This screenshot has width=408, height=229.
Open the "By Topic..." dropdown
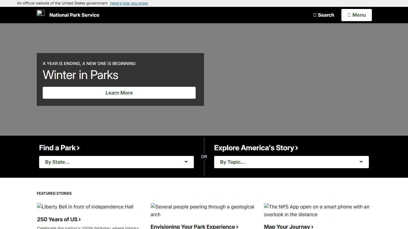(291, 162)
